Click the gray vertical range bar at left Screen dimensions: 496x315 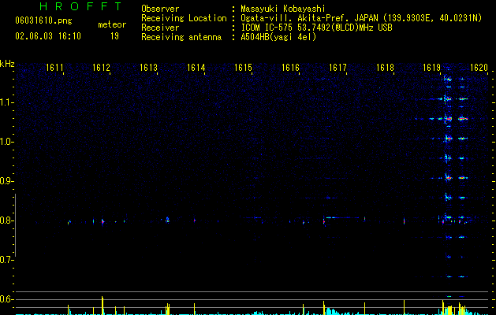[15, 225]
